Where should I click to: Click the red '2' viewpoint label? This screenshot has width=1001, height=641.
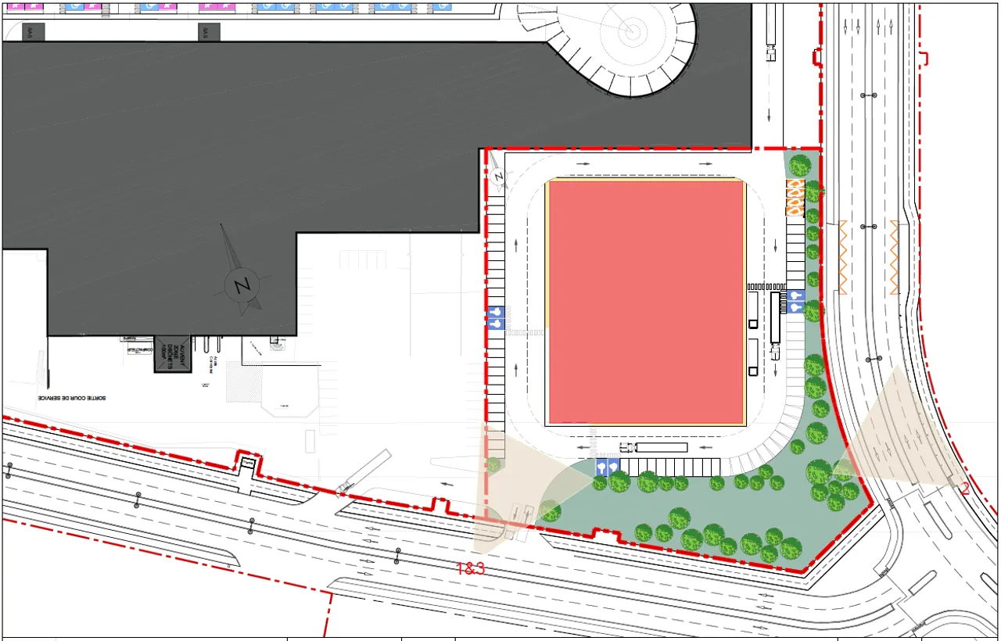click(965, 489)
